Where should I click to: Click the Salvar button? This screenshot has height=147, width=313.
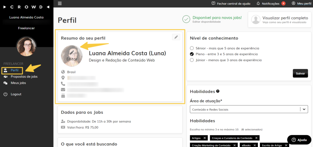[x=300, y=73]
